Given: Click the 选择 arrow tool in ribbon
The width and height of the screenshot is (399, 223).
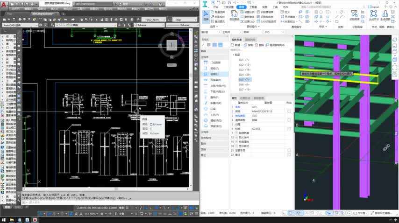Looking at the screenshot, I should tap(206, 15).
